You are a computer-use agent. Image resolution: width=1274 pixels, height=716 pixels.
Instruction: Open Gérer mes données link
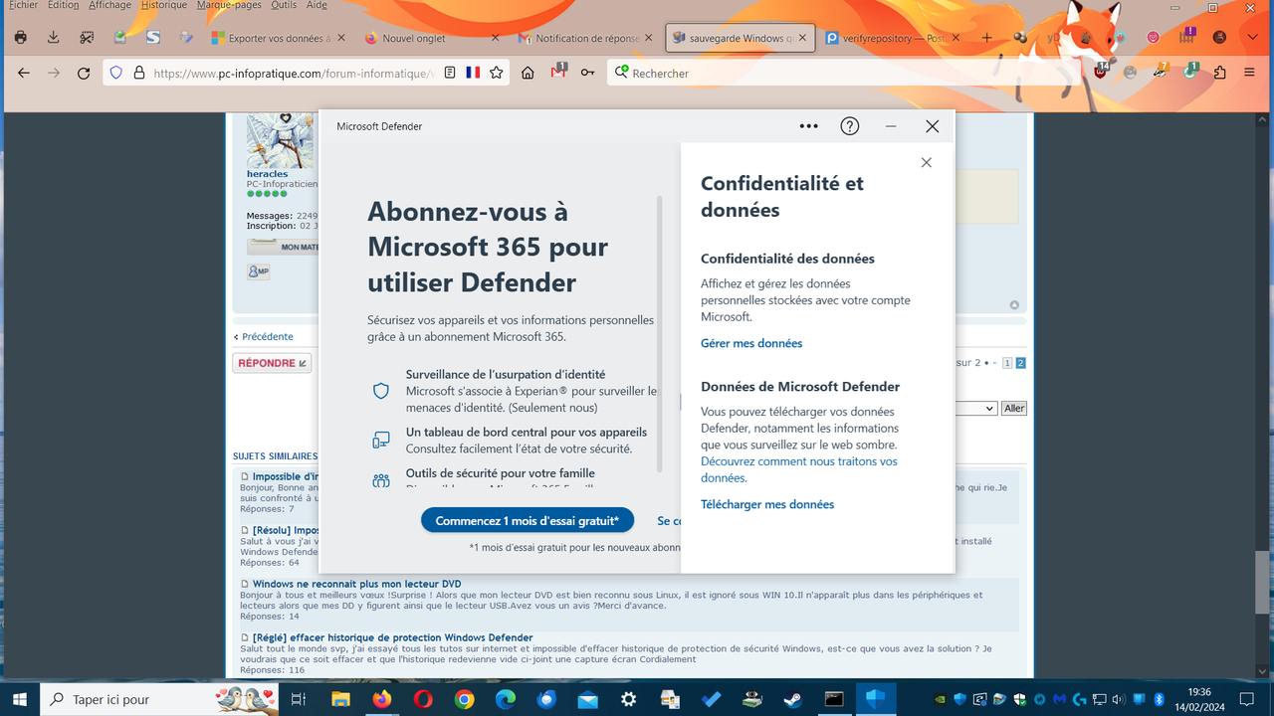pos(751,343)
